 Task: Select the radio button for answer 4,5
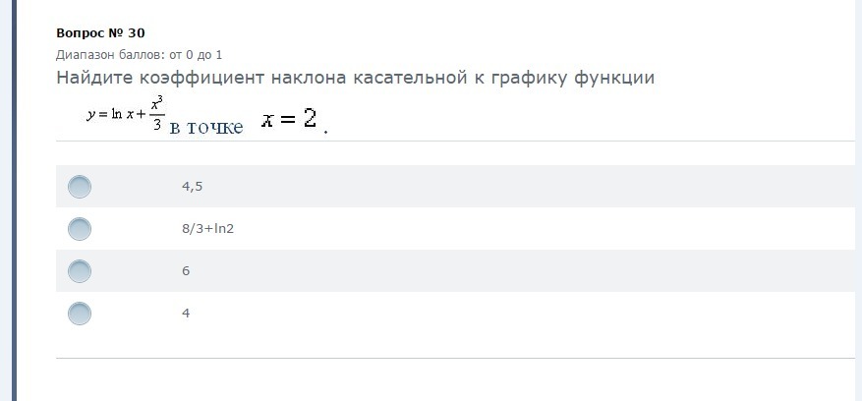click(x=80, y=187)
